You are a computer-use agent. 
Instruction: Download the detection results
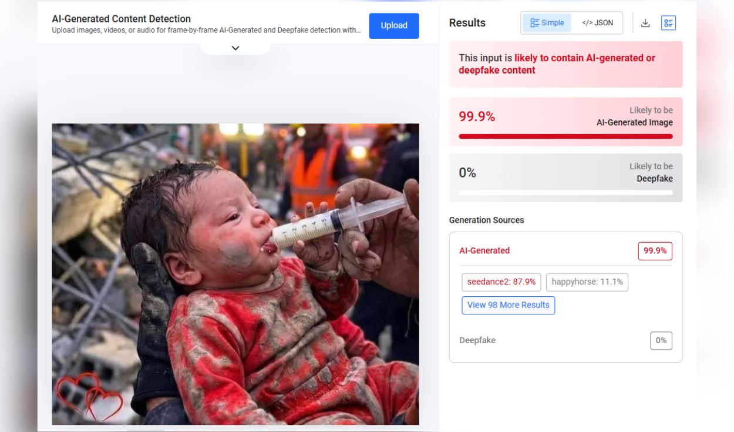[x=645, y=23]
